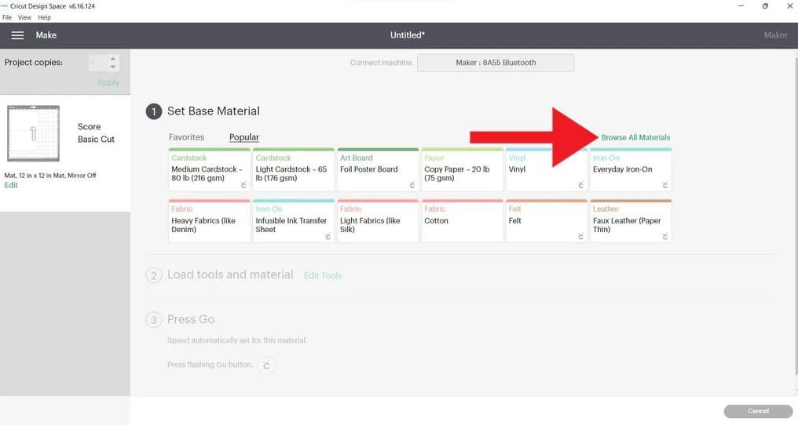Click Cricut logo icon on Everyday Iron-On card
Screen dimensions: 798x425
(x=664, y=186)
